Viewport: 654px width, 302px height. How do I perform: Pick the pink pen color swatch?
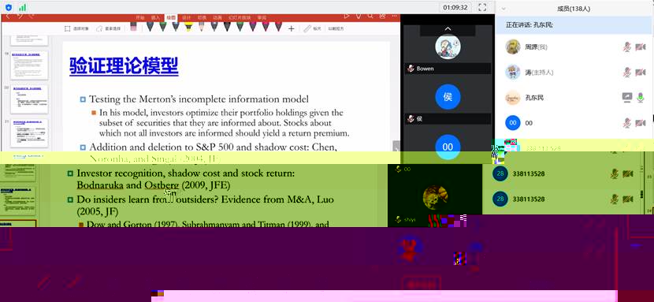(266, 27)
